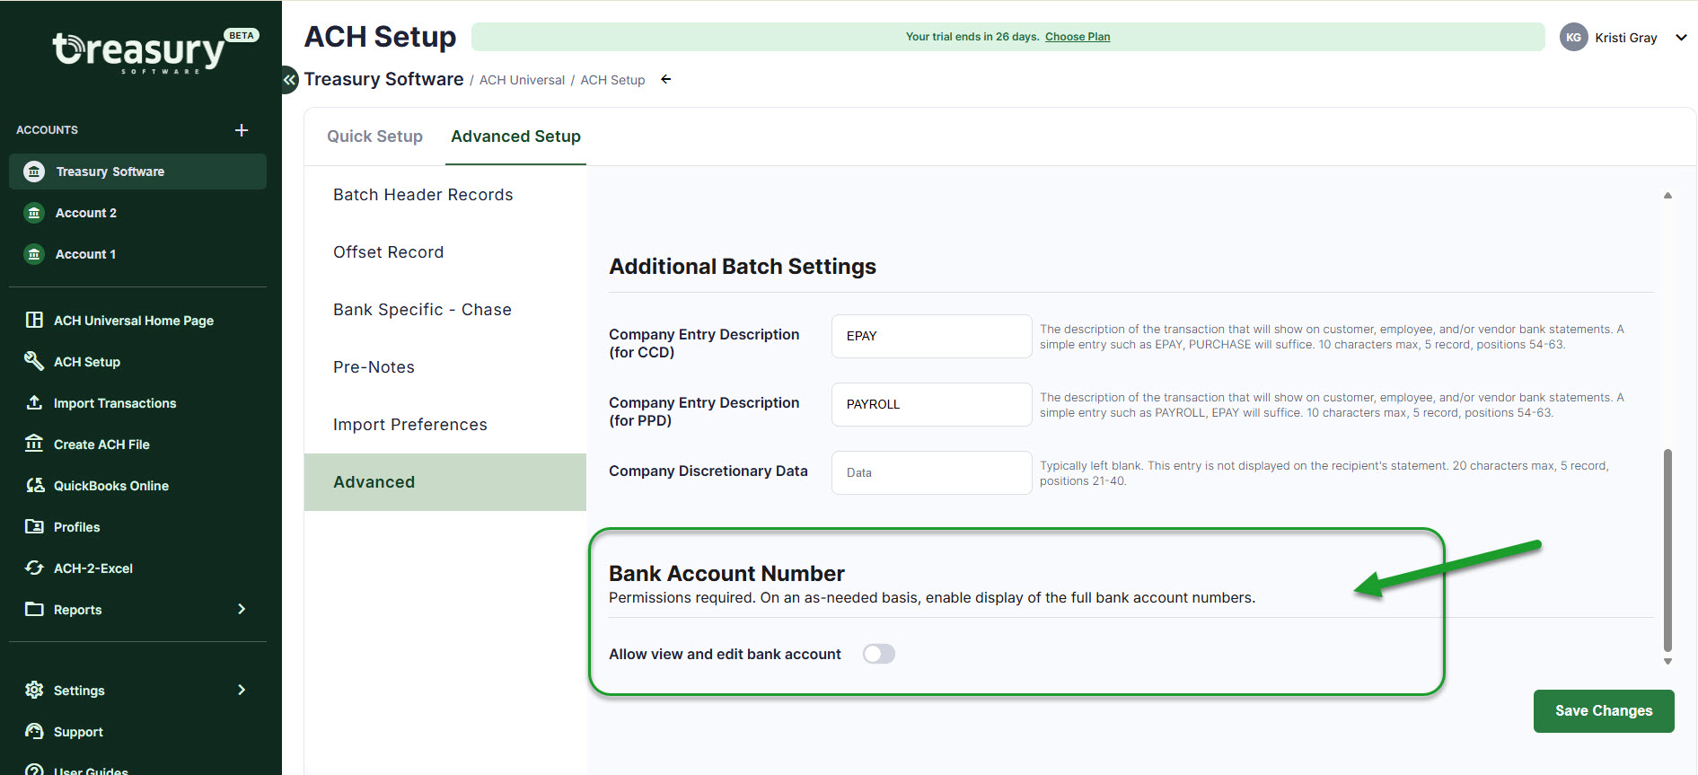Image resolution: width=1698 pixels, height=775 pixels.
Task: Collapse the sidebar with double-chevron button
Action: coord(289,79)
